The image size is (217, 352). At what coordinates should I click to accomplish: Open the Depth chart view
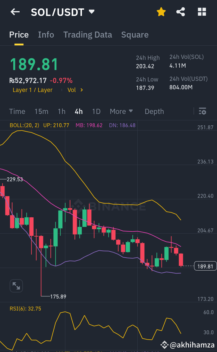point(154,112)
